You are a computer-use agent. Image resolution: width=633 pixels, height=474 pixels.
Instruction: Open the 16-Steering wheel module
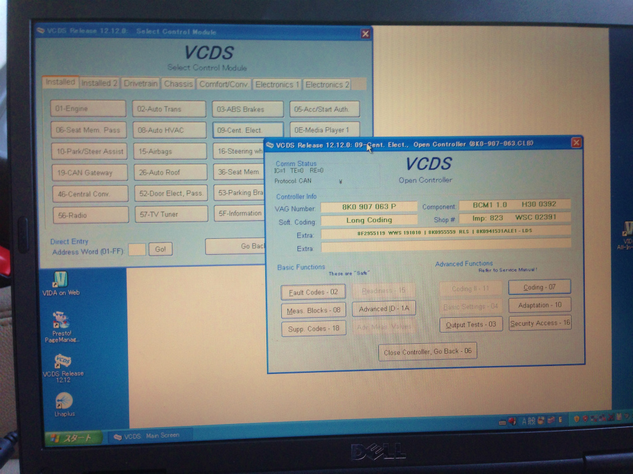point(239,151)
